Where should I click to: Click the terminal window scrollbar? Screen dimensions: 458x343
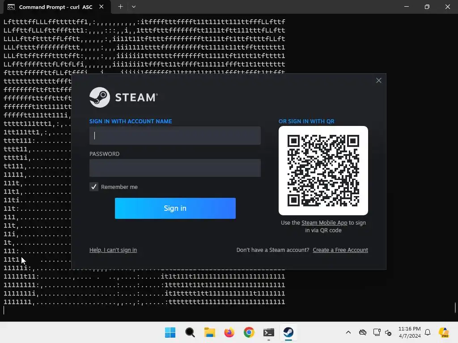455,308
